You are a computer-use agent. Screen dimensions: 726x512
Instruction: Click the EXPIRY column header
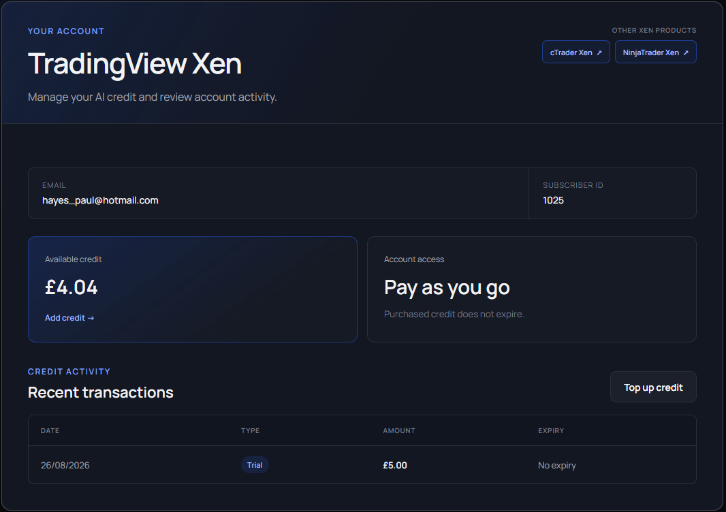pos(551,430)
